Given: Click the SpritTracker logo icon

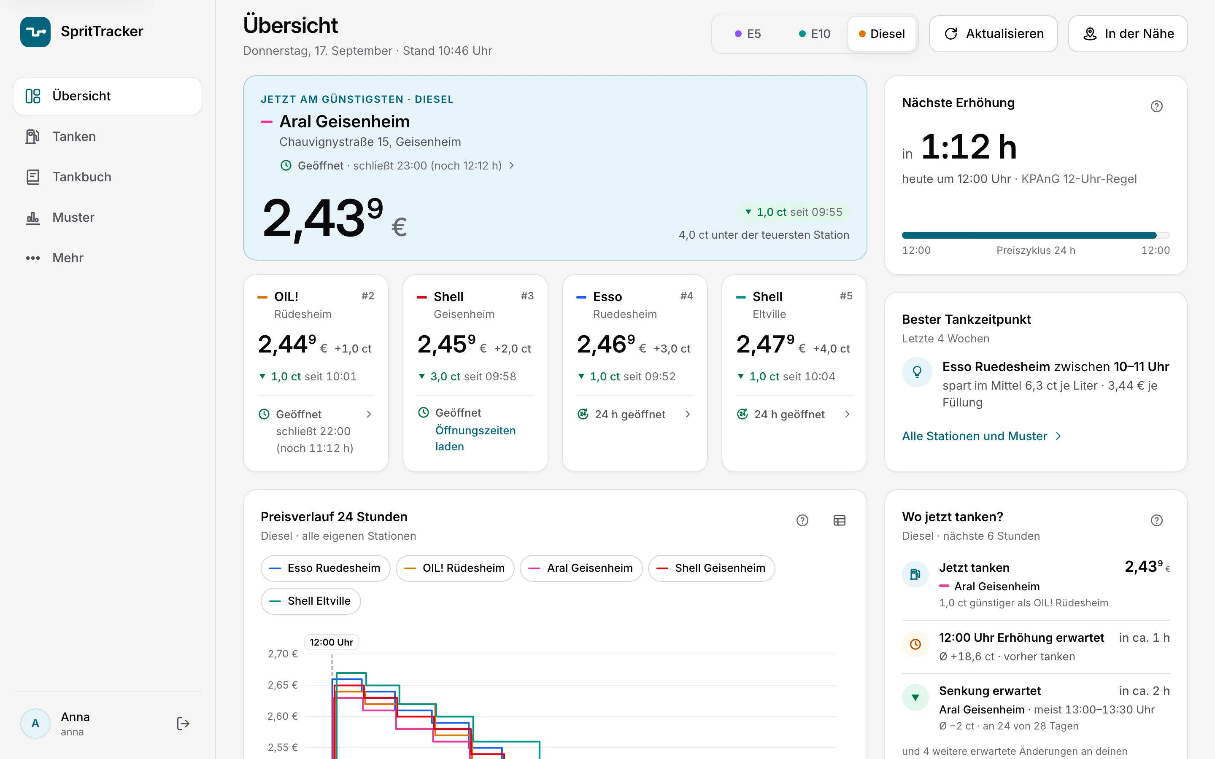Looking at the screenshot, I should (35, 32).
